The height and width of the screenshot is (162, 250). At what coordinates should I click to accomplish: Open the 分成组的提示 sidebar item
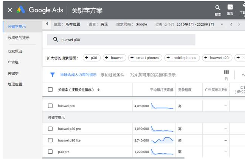(x=19, y=38)
